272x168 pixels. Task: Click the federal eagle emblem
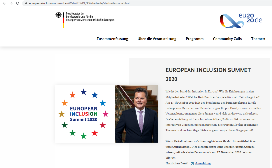click(x=59, y=16)
